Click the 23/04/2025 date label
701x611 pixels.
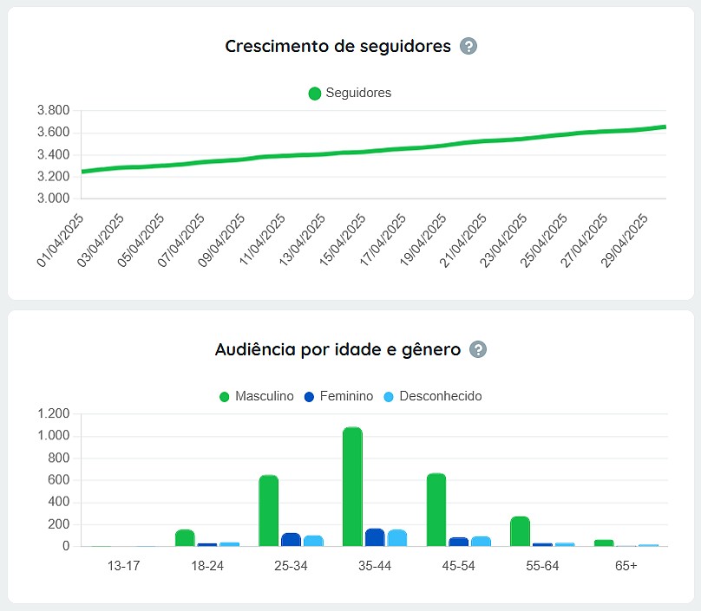tap(503, 240)
